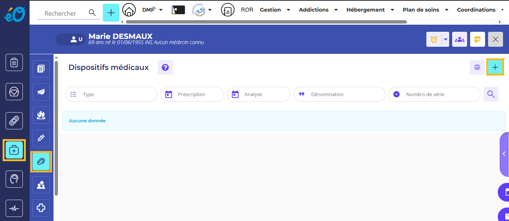Open the paperclip devices sidebar icon
The height and width of the screenshot is (221, 509).
[41, 162]
